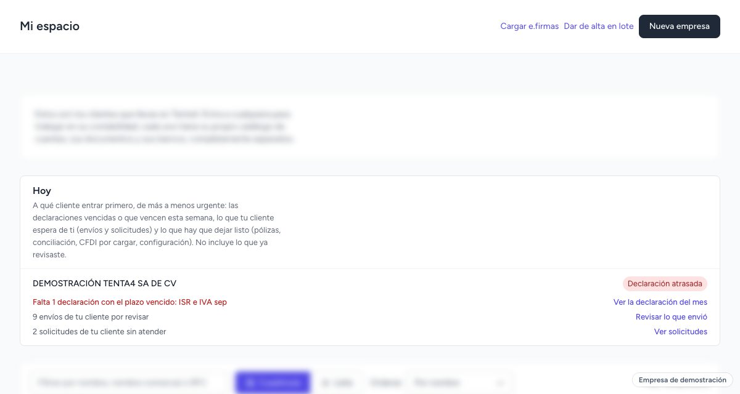Create a company with Nueva empresa
Viewport: 740px width, 394px height.
click(680, 26)
